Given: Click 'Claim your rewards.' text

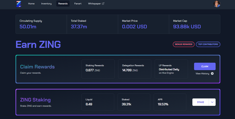Looking at the screenshot, I should coord(31,73).
